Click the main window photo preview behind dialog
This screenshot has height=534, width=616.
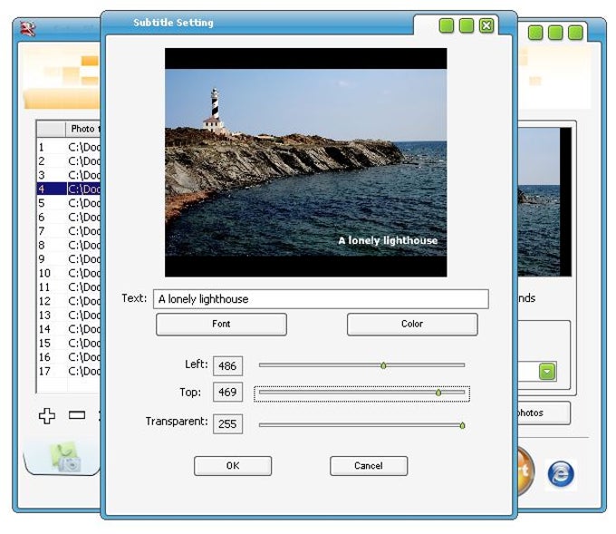[x=544, y=202]
